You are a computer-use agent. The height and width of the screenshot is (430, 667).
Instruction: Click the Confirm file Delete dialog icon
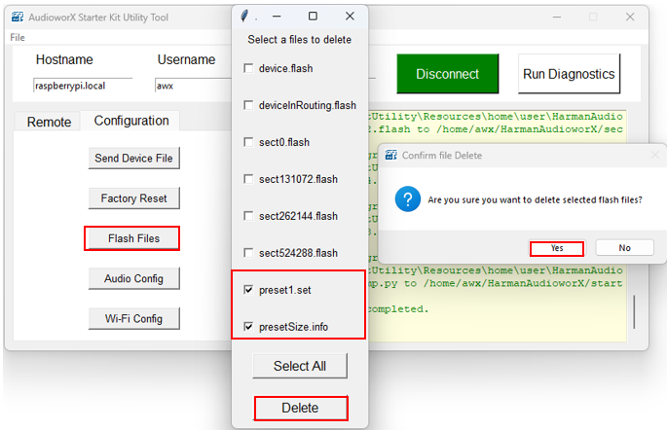(390, 155)
